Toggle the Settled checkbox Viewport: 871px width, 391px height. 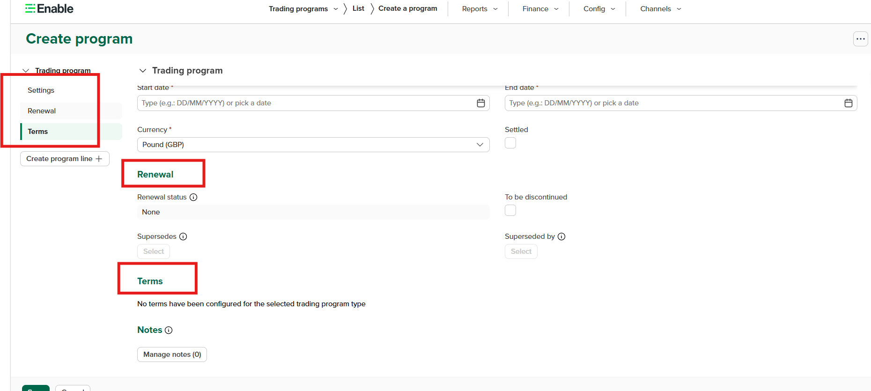click(x=510, y=143)
